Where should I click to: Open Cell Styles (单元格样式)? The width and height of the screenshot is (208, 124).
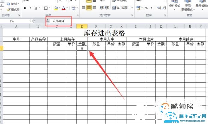tap(202, 5)
